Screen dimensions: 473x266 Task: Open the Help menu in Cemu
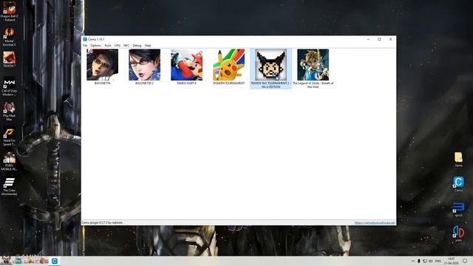coord(148,46)
